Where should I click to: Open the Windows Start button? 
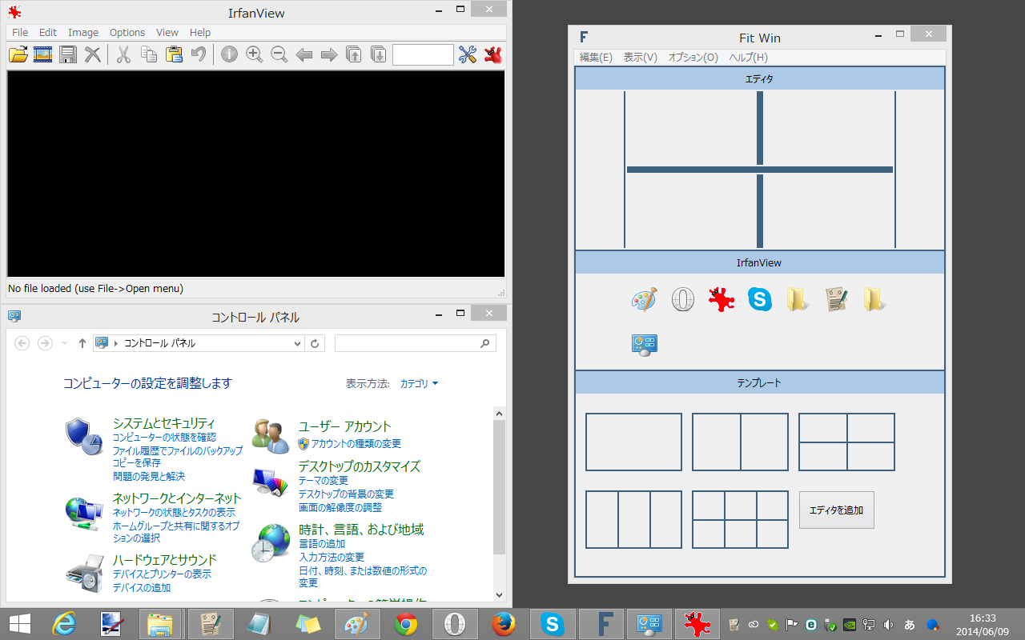19,624
